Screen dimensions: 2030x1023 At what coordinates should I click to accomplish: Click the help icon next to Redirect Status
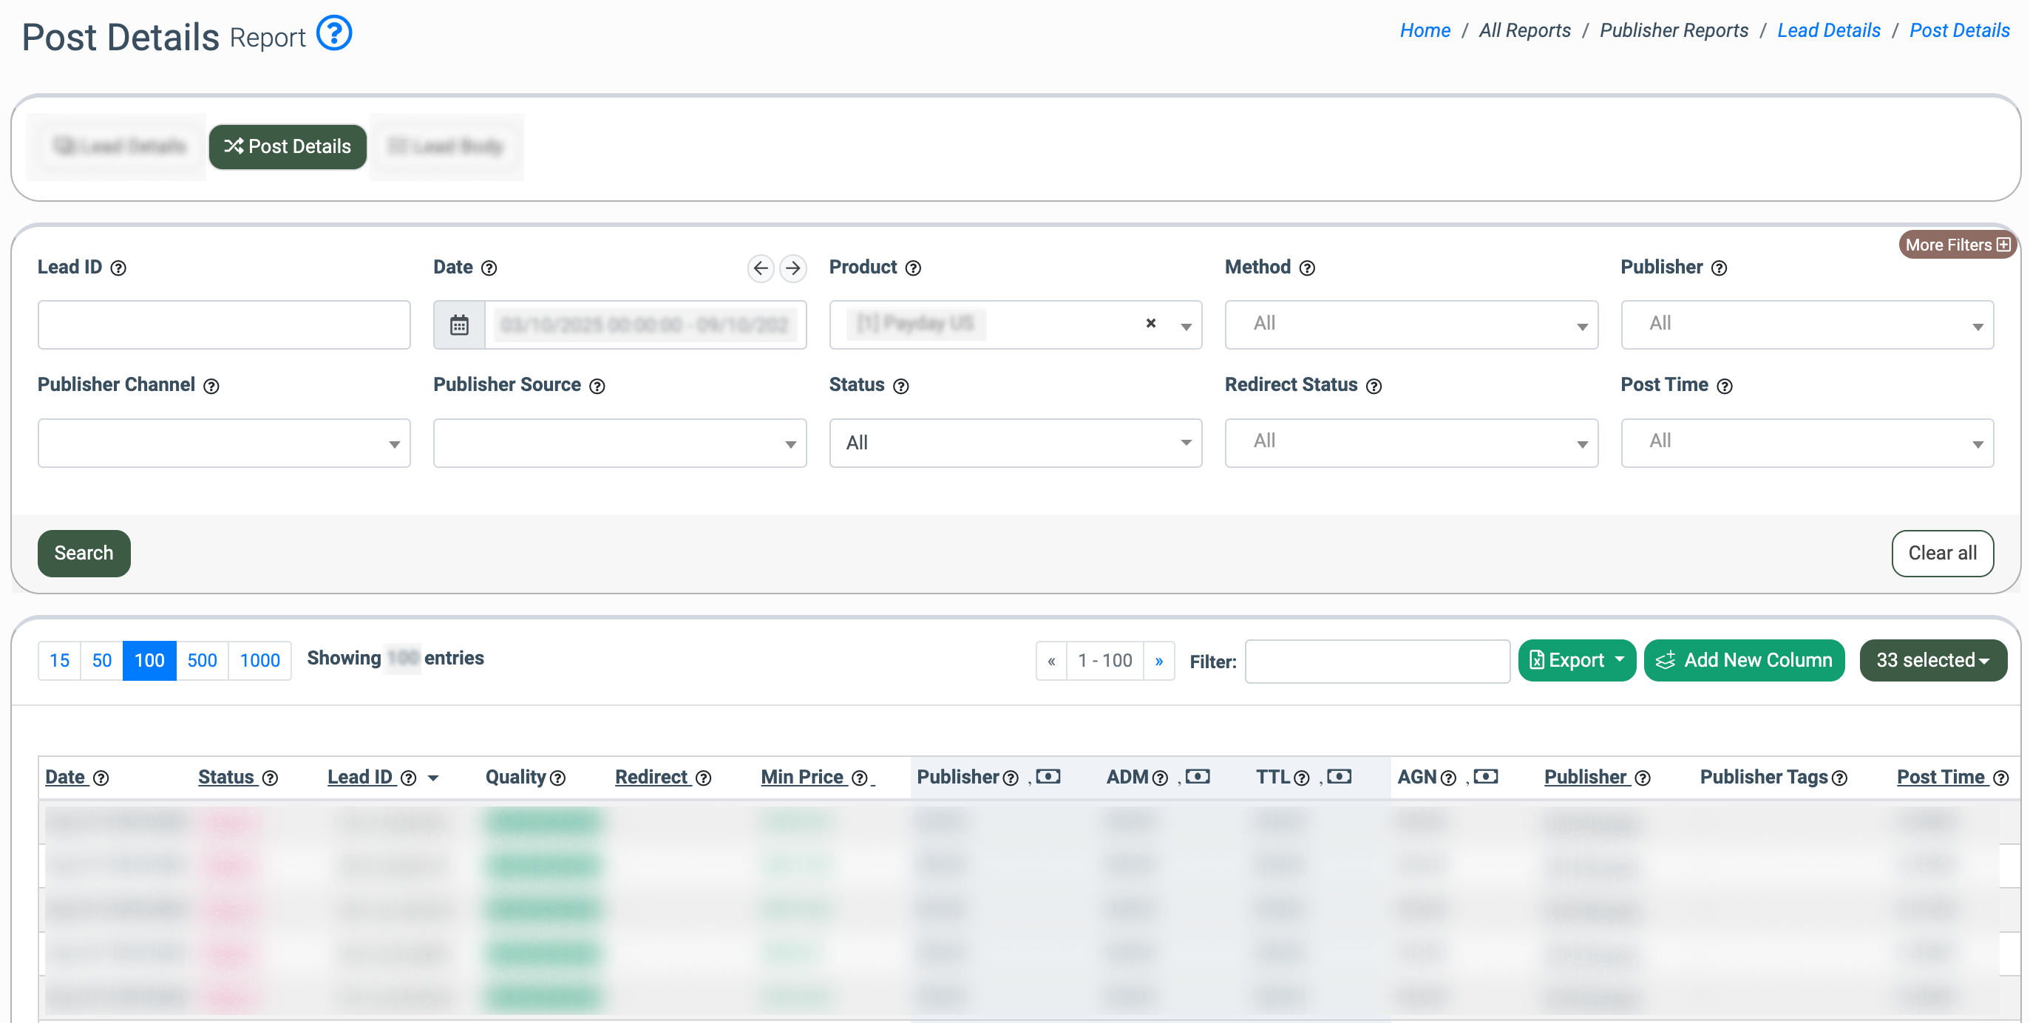click(x=1374, y=386)
